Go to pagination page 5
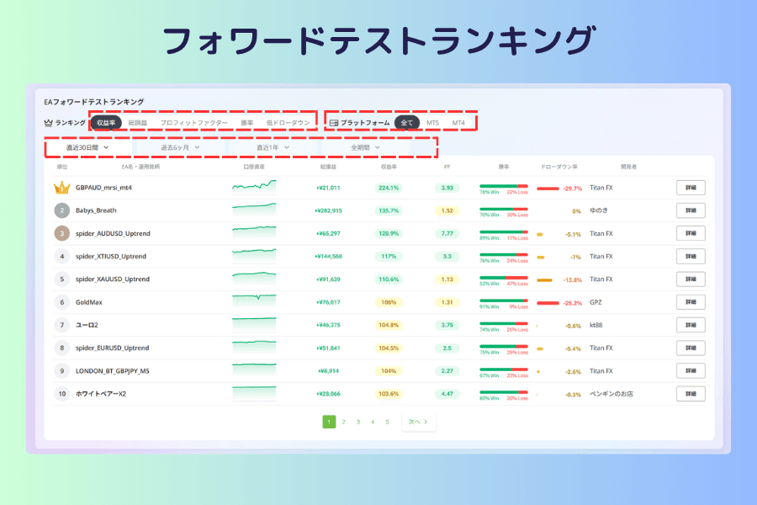Viewport: 757px width, 505px height. point(387,422)
